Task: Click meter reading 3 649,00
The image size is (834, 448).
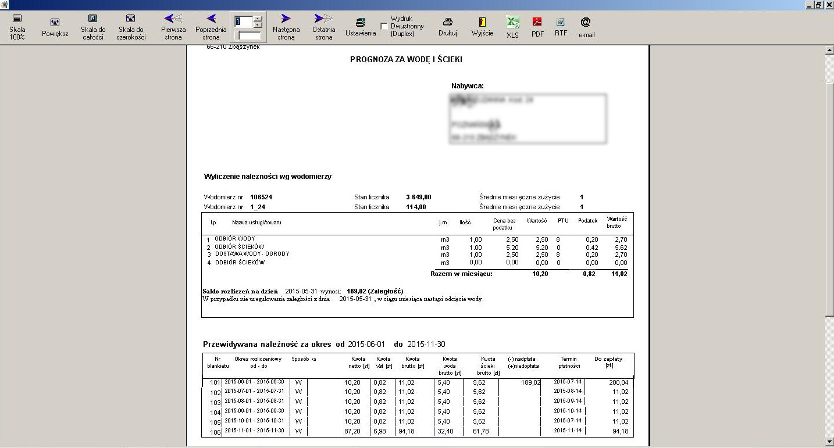Action: coord(419,197)
